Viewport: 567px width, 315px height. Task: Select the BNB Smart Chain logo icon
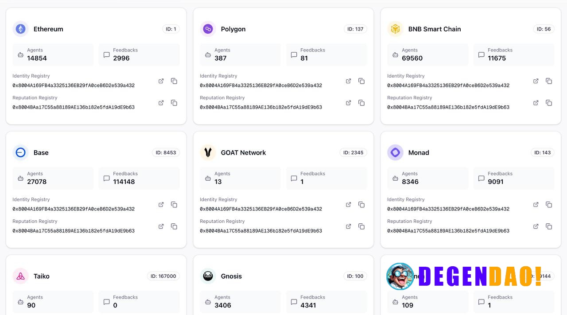click(395, 29)
